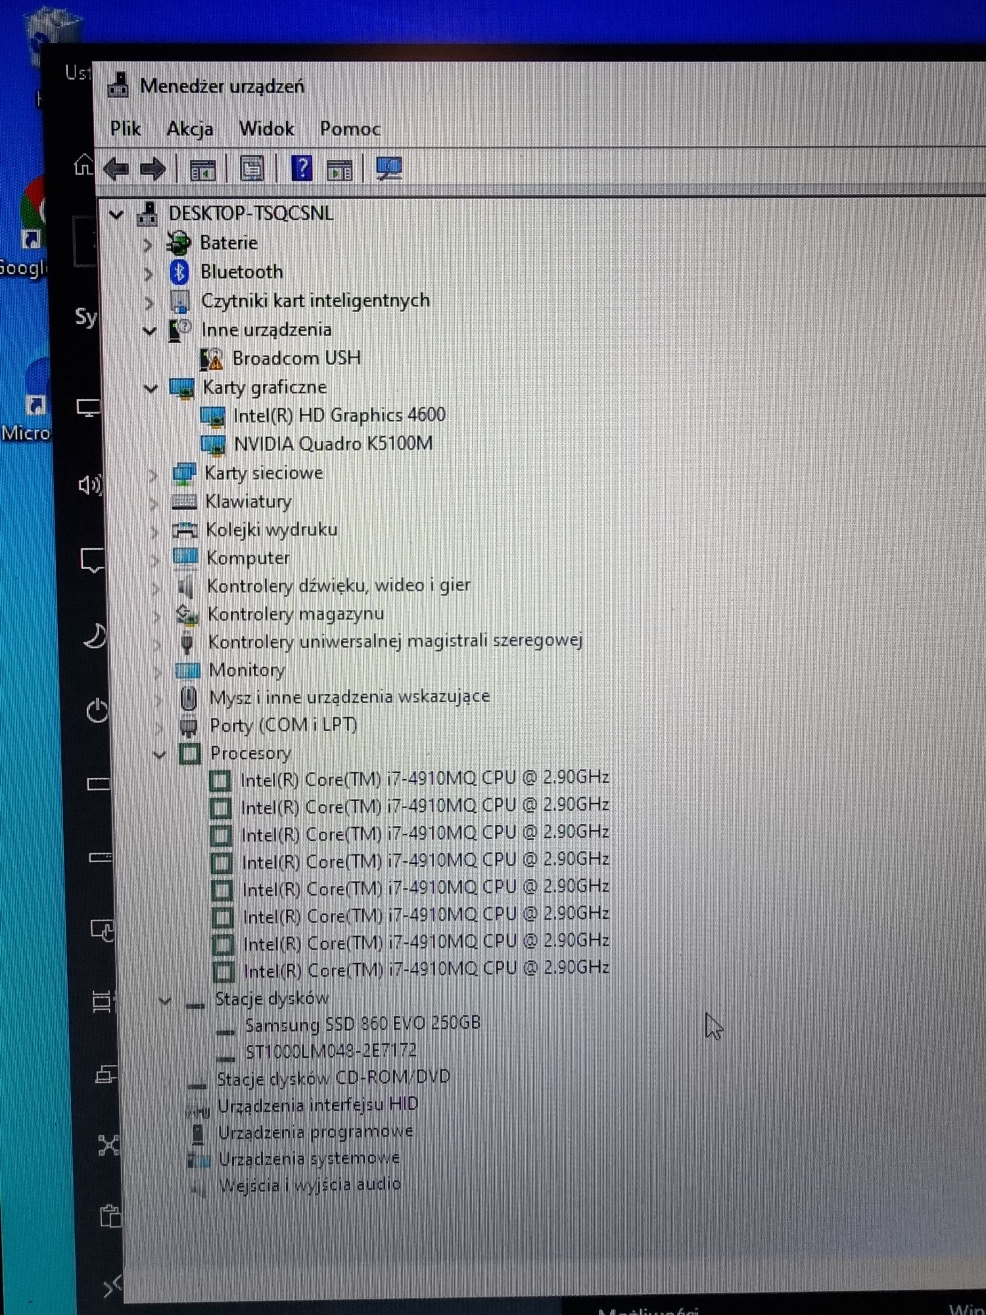Click the Komputer category icon

tap(185, 558)
